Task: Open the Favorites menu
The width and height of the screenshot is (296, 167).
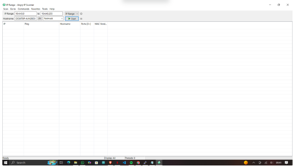Action: pos(36,9)
